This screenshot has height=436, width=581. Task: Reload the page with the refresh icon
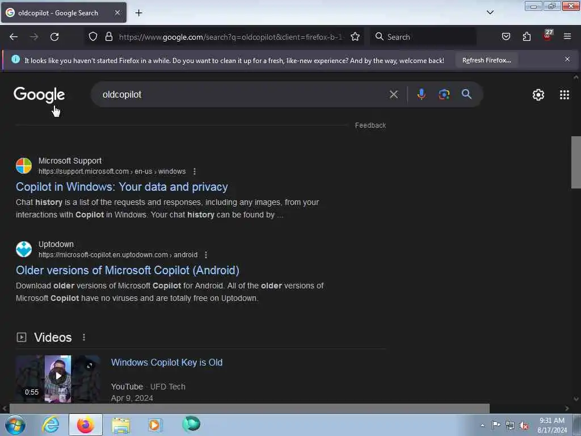tap(54, 37)
